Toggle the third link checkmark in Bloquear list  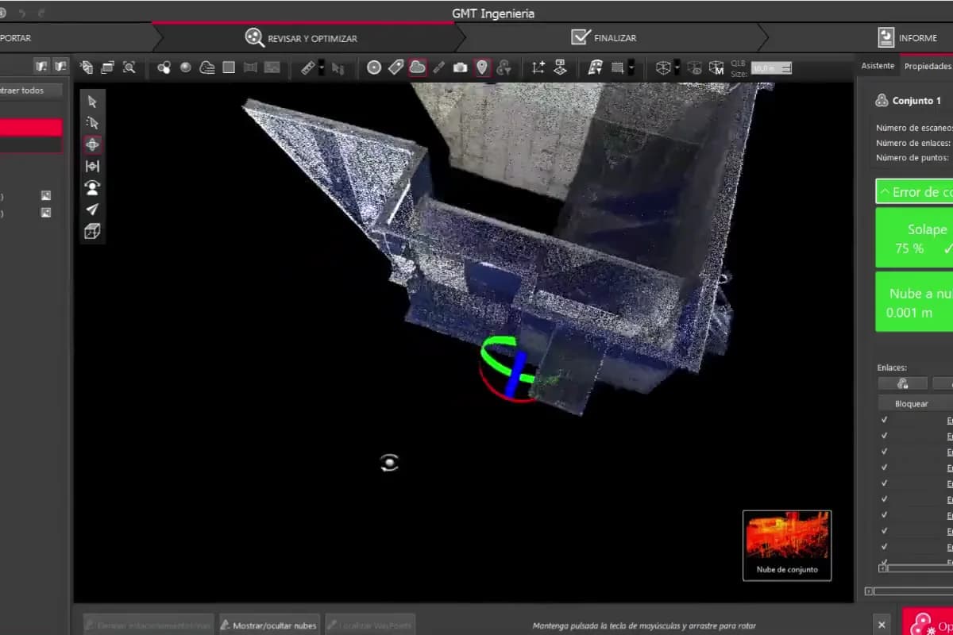click(884, 451)
